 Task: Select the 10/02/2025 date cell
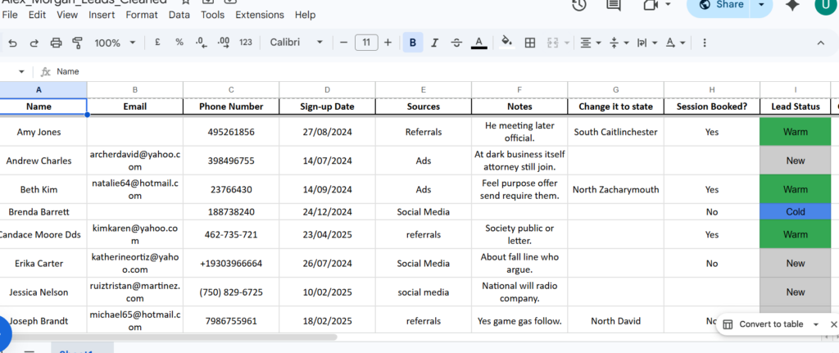point(327,292)
